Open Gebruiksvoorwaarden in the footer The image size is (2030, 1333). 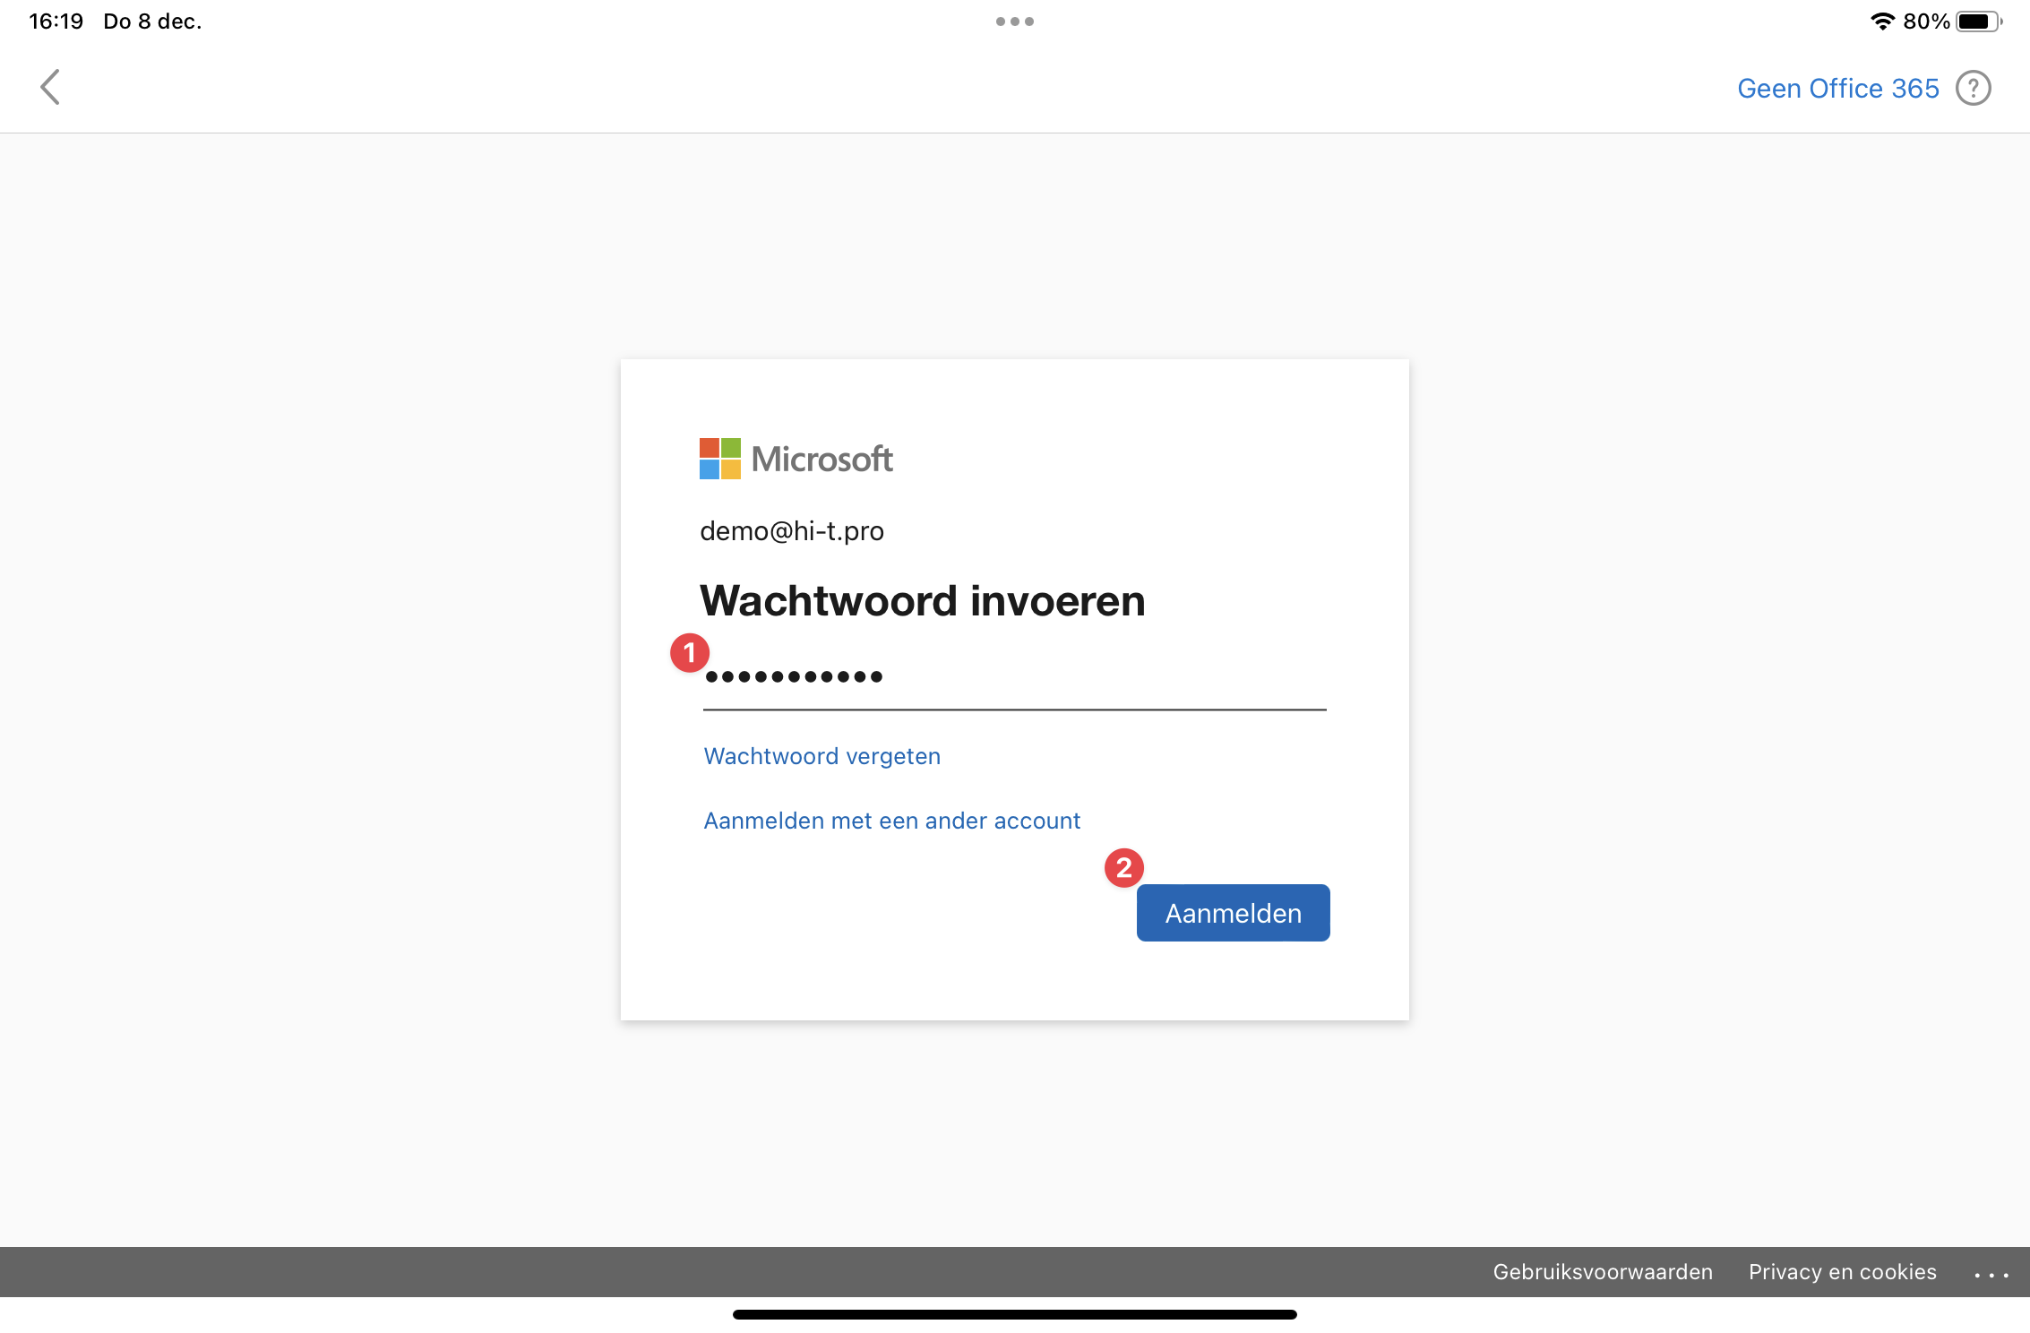pyautogui.click(x=1603, y=1272)
